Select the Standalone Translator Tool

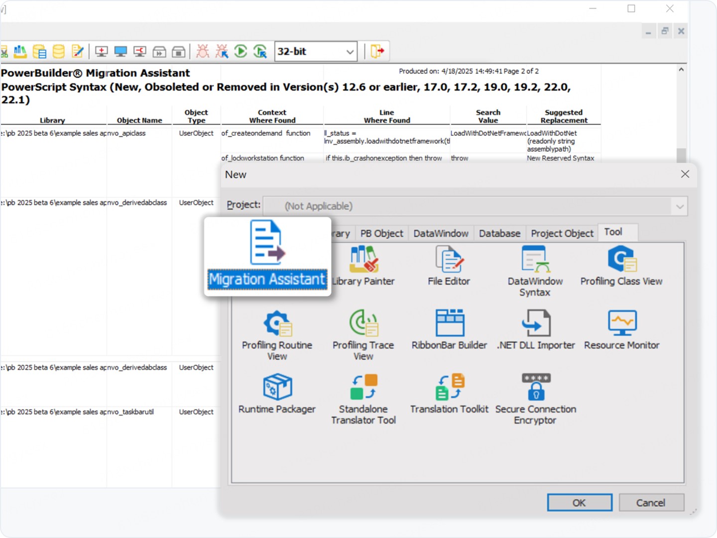pyautogui.click(x=363, y=400)
